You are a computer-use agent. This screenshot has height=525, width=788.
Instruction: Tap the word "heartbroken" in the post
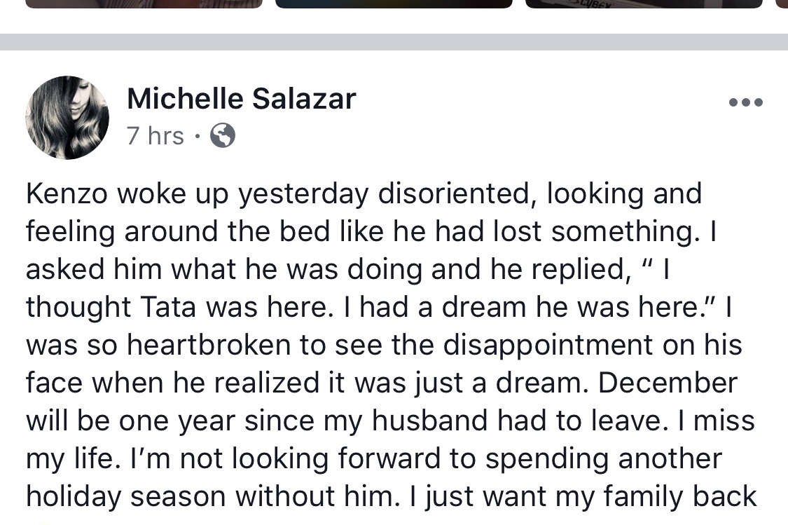click(x=209, y=345)
